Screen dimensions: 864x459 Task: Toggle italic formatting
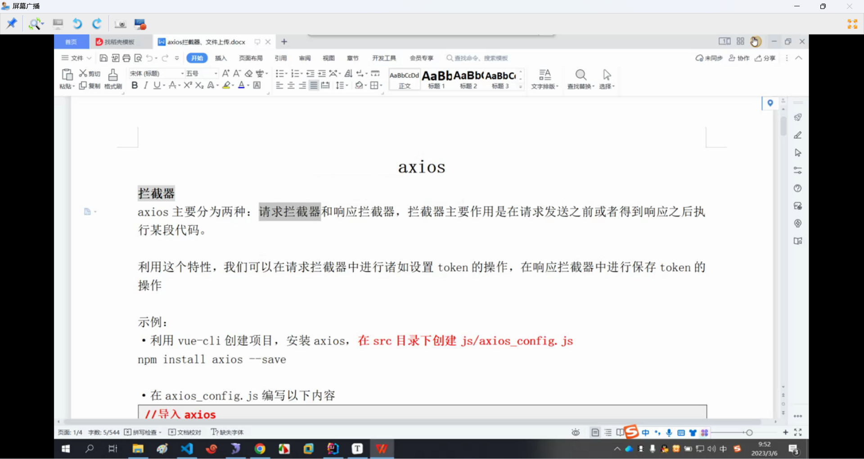point(146,85)
